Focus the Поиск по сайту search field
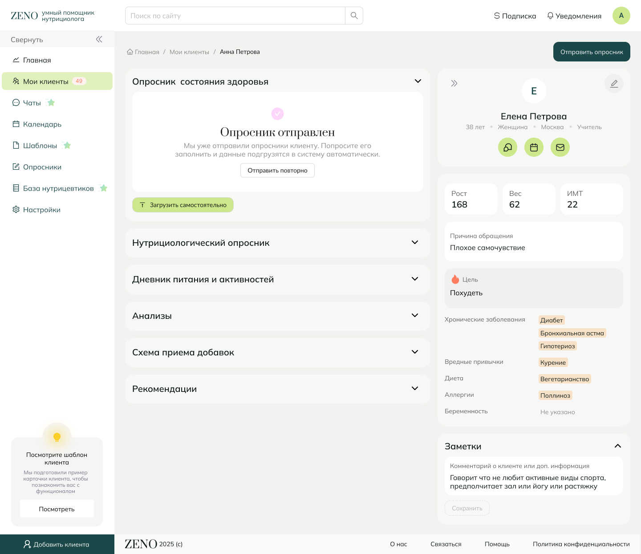Screen dimensions: 641x554 [x=235, y=16]
